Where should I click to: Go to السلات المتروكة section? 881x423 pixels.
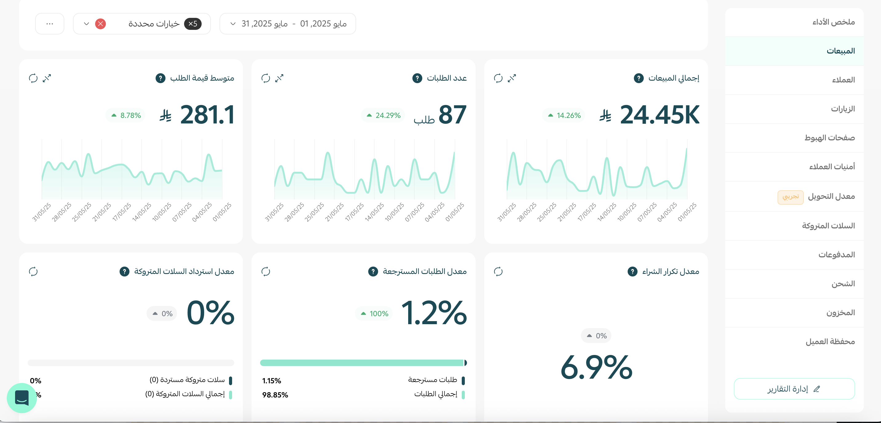click(794, 226)
